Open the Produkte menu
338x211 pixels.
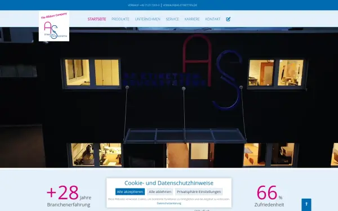[121, 19]
